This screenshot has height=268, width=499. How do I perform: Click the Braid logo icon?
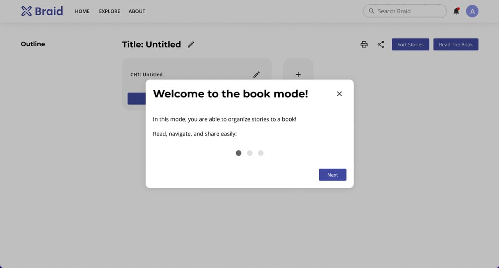(x=26, y=11)
